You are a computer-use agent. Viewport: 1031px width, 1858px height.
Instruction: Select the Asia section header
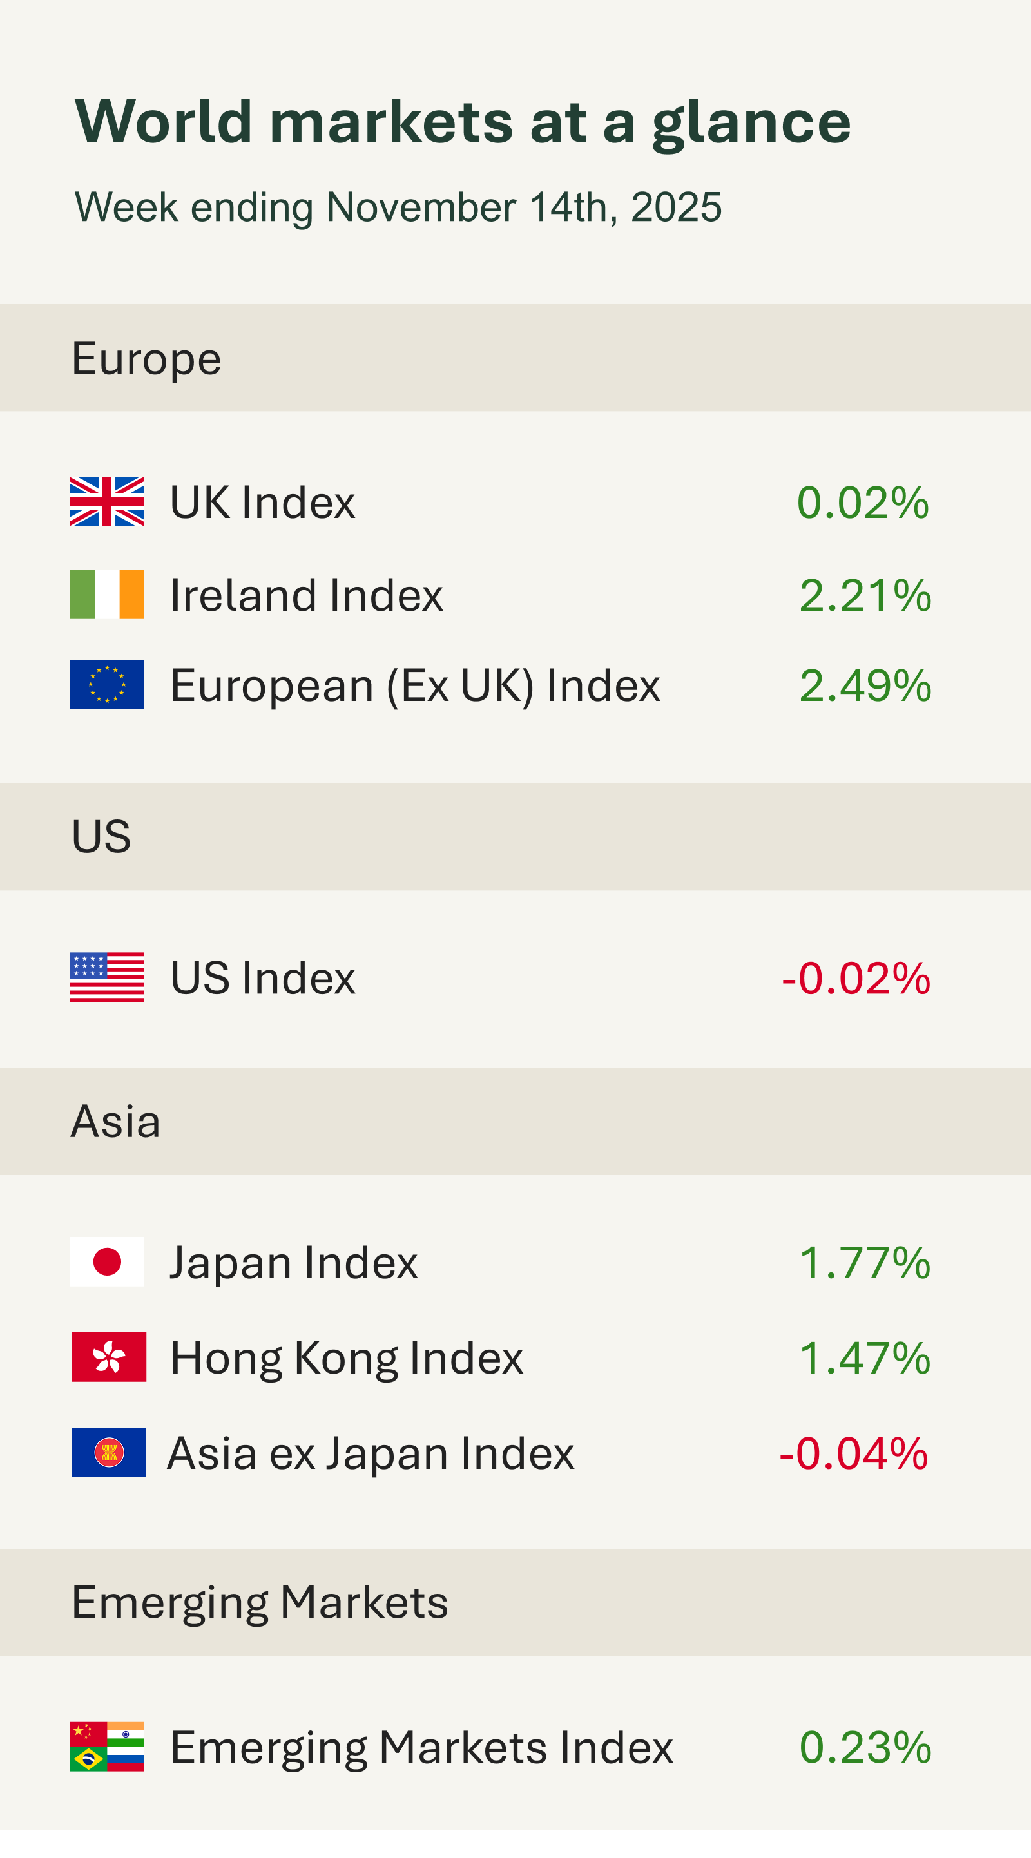(115, 1122)
